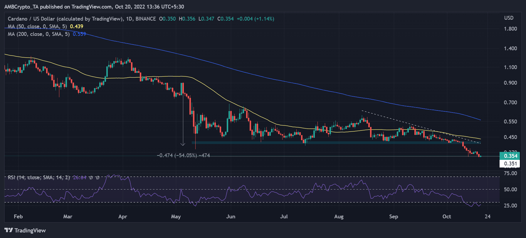Image resolution: width=526 pixels, height=238 pixels.
Task: Click the −0.474 (−54.05%) measurement label
Action: [x=184, y=155]
